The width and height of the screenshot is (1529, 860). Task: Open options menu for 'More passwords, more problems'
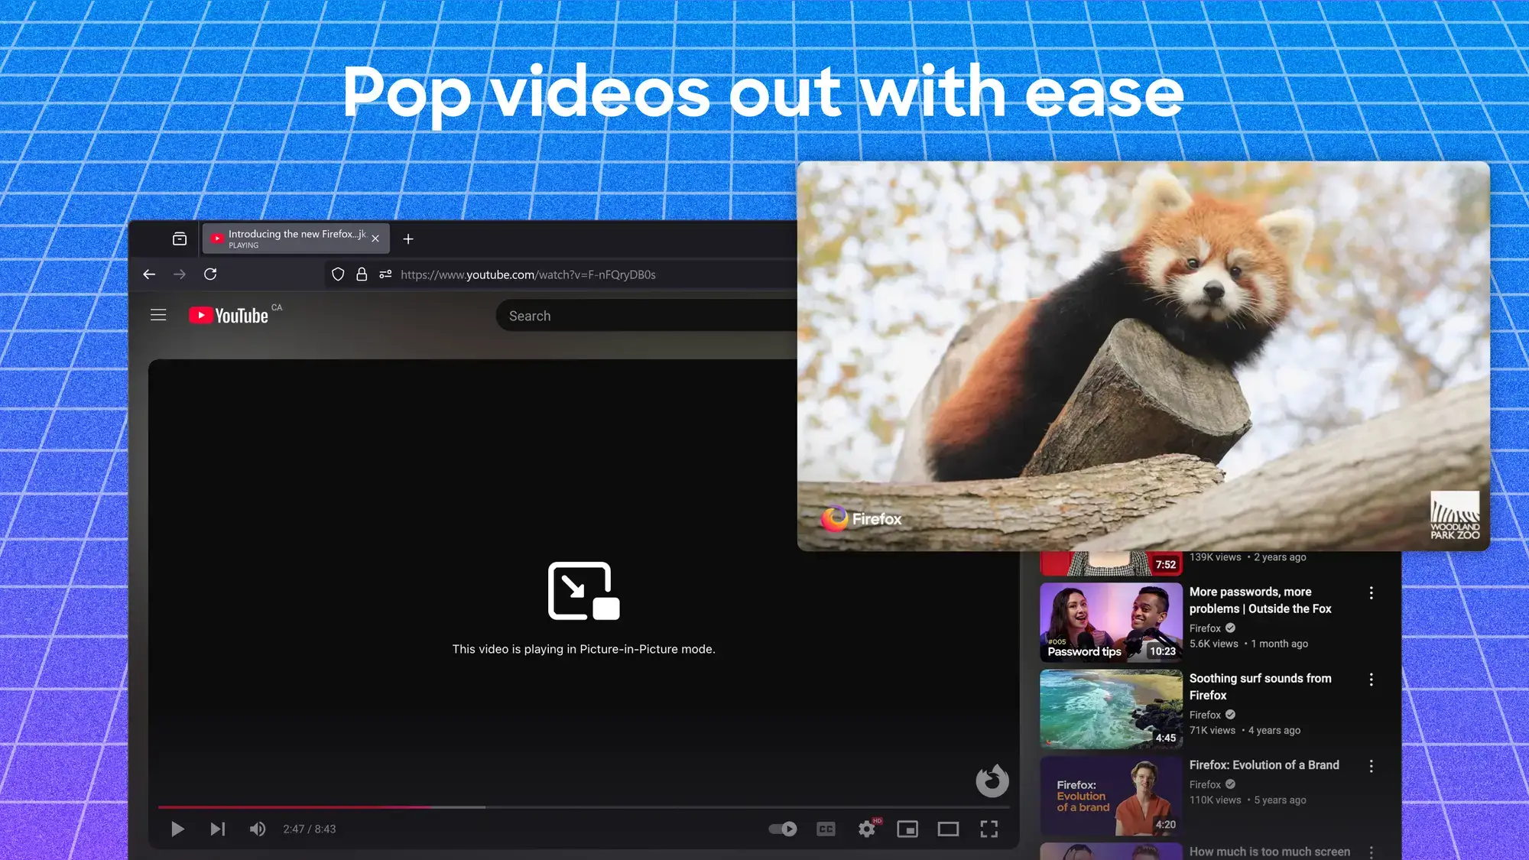(x=1372, y=592)
